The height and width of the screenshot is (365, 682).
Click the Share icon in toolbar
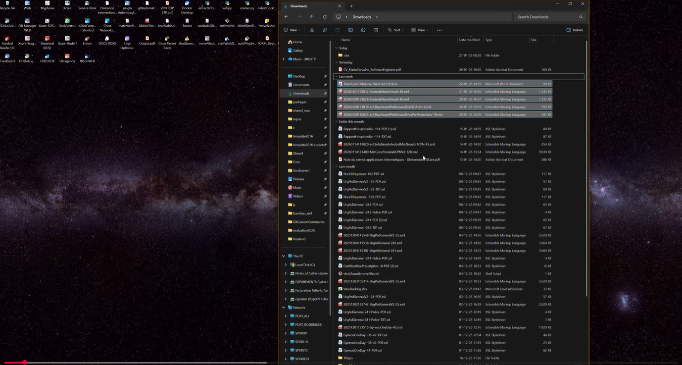(363, 30)
